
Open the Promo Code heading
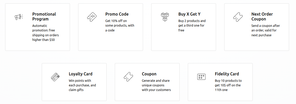[117, 14]
